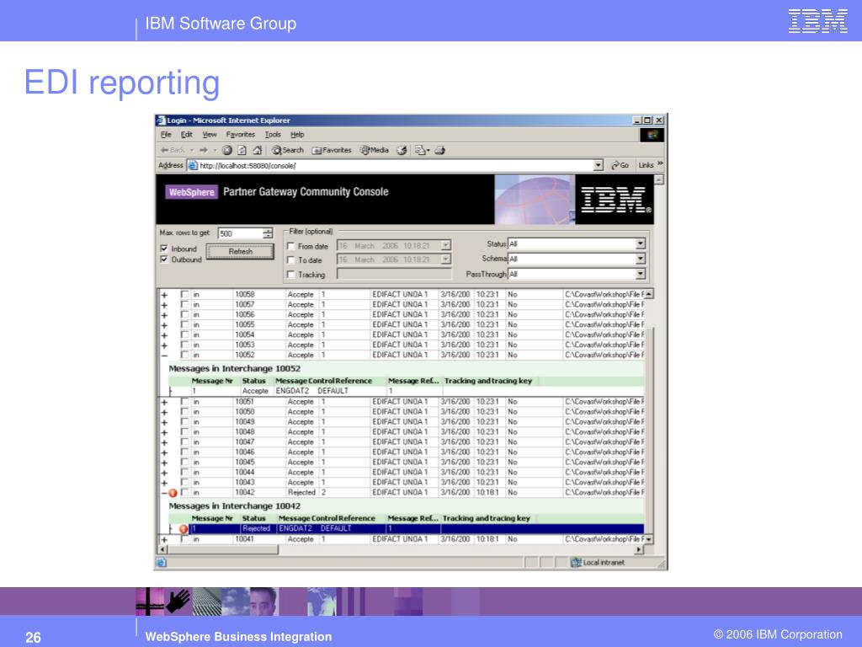Click the Message Control Reference header under 10052
862x647 pixels.
pyautogui.click(x=324, y=381)
